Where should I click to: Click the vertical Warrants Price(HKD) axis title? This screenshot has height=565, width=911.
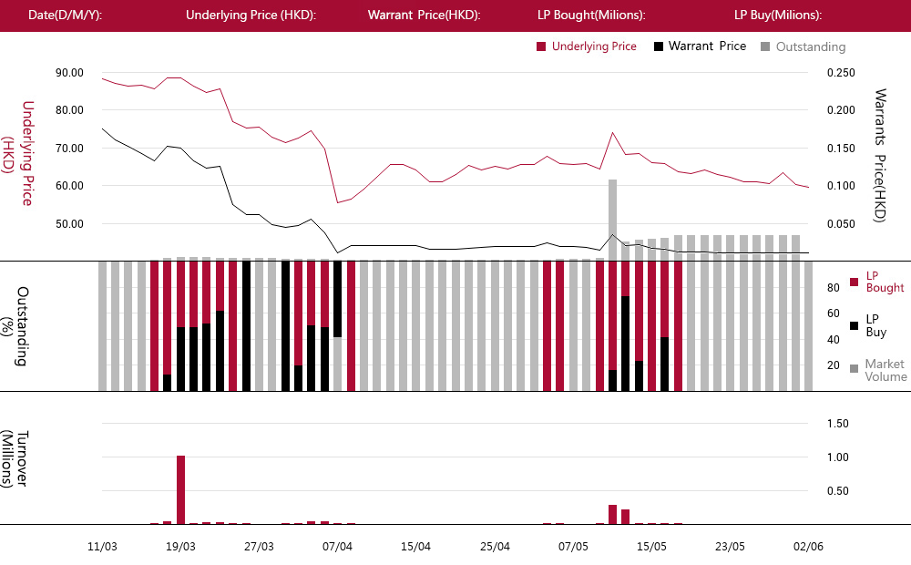pyautogui.click(x=880, y=155)
